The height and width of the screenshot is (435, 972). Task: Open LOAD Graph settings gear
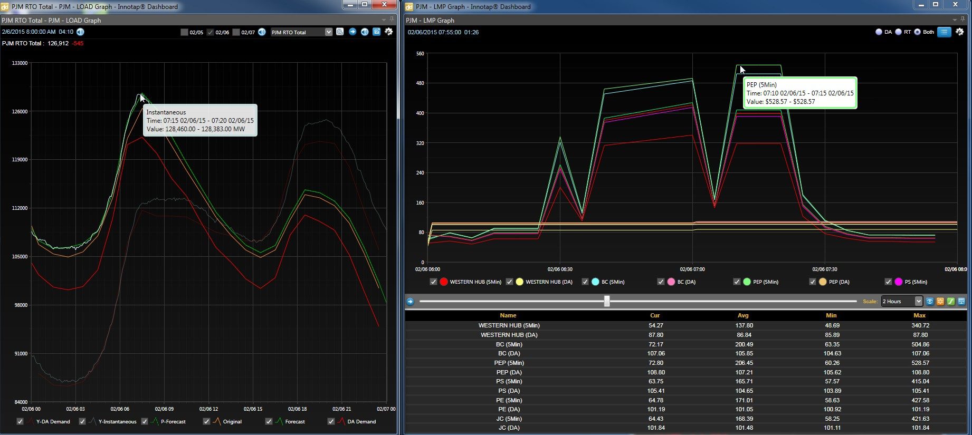tap(389, 32)
